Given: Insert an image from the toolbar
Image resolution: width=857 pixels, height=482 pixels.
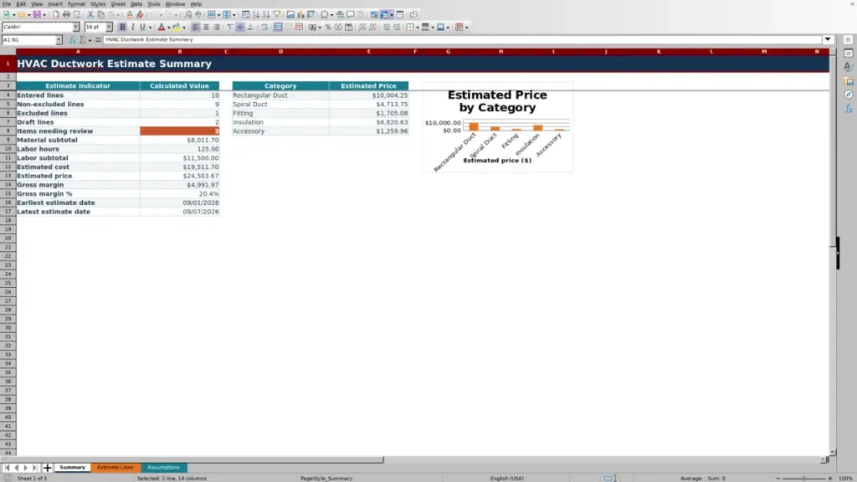Looking at the screenshot, I should [290, 15].
